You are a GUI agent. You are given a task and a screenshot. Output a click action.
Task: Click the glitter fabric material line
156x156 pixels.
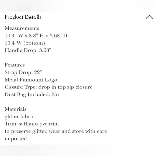(x=19, y=116)
